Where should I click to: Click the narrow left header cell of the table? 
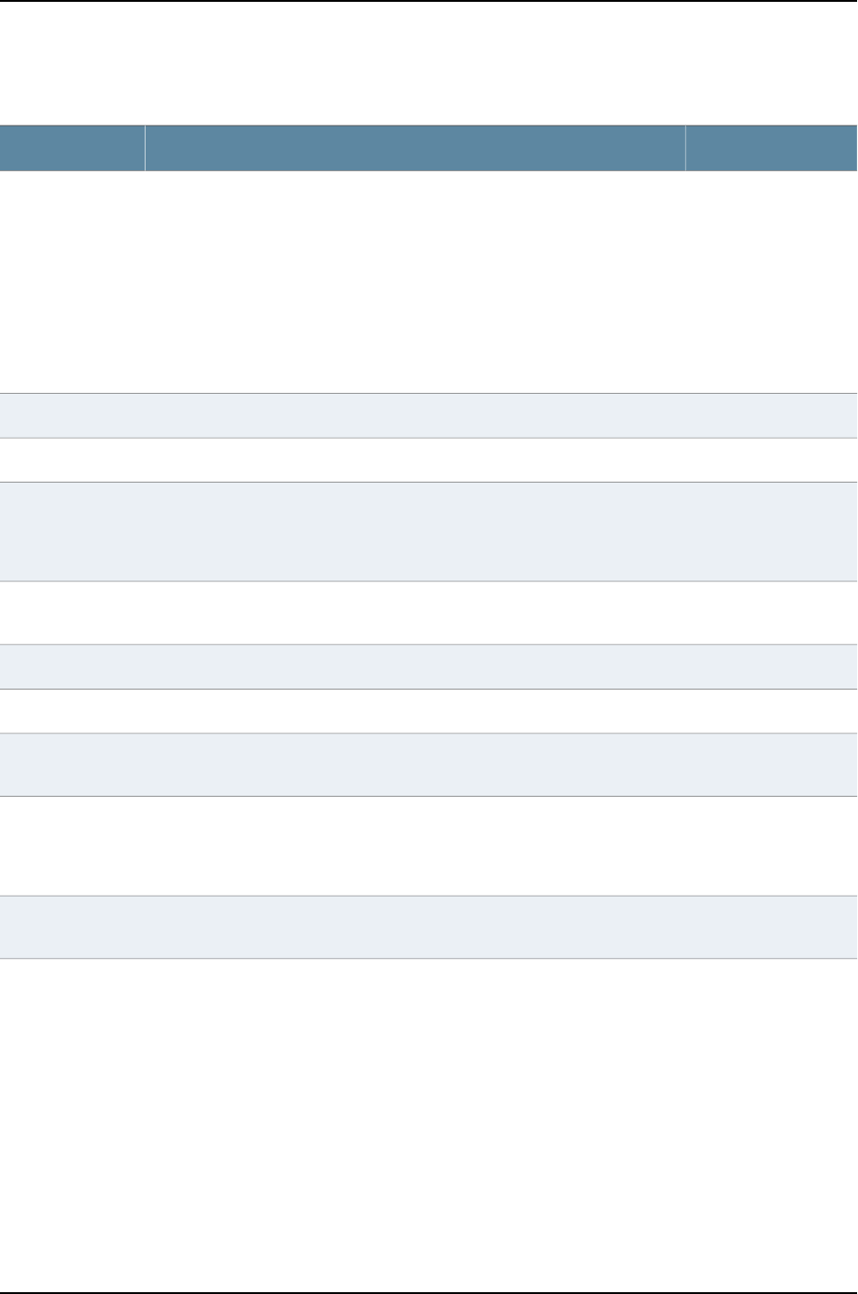[x=72, y=148]
